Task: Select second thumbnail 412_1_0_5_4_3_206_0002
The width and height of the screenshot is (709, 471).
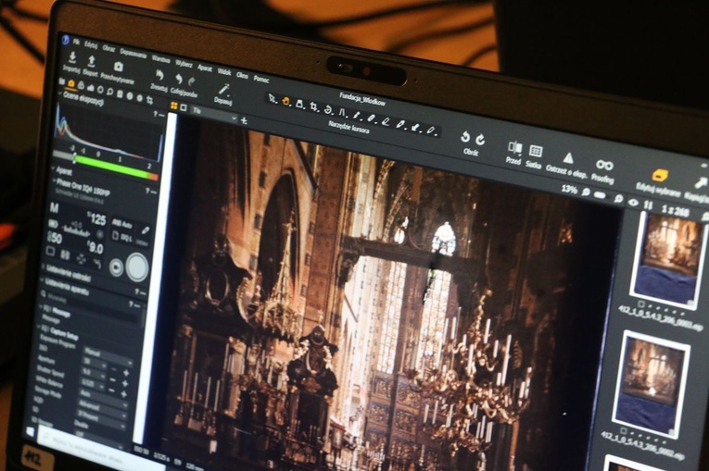Action: [x=651, y=383]
